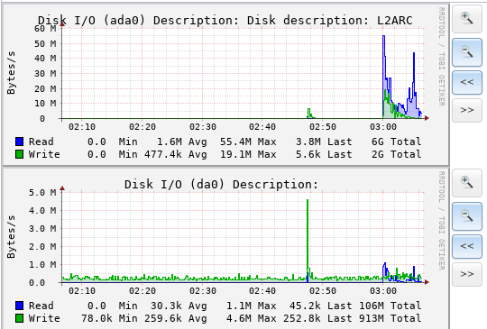
Task: Click the 02:30 time label on da0 graph
Action: [x=203, y=291]
